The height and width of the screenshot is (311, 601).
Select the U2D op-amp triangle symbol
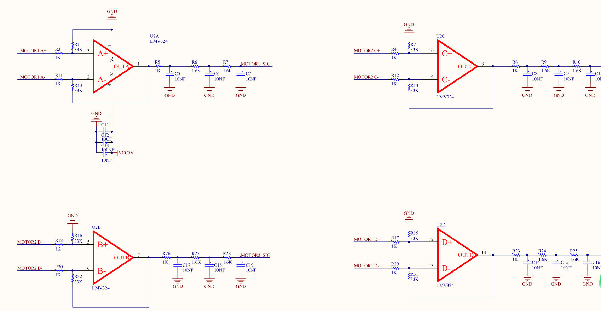[x=457, y=255]
